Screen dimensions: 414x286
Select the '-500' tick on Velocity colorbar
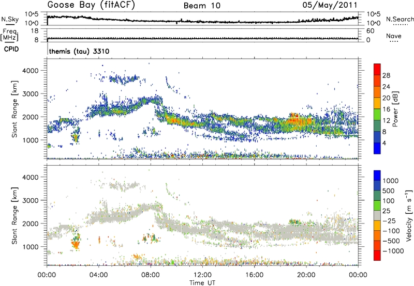(x=391, y=241)
